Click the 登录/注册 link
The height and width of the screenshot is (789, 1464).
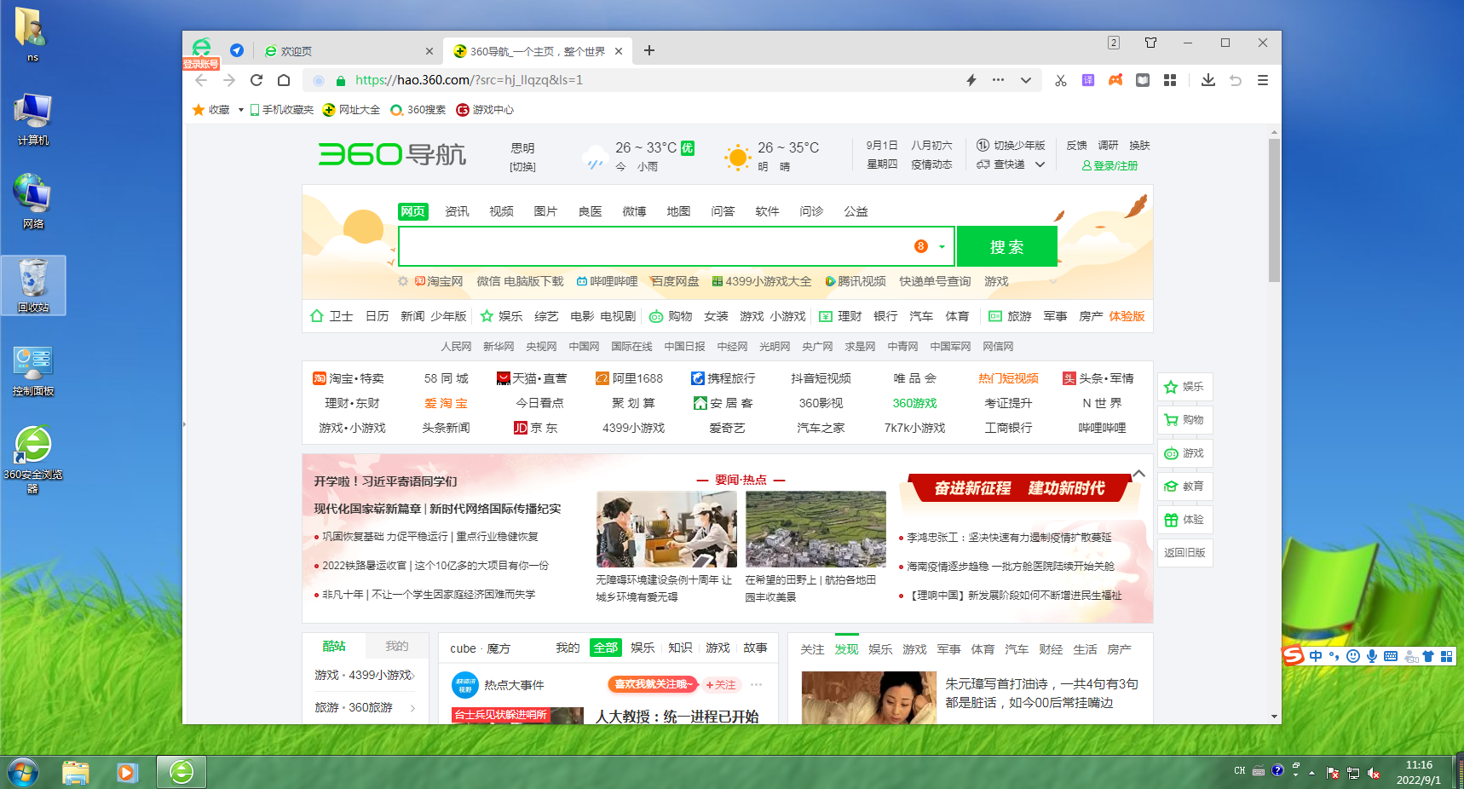pos(1110,165)
